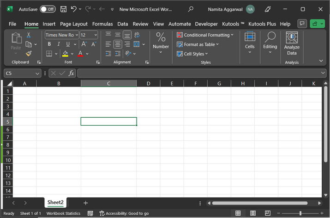
Task: Open the Analyze Data tool
Action: [292, 44]
